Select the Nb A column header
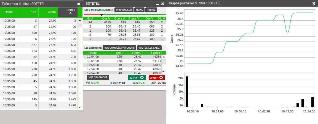 tap(90, 19)
